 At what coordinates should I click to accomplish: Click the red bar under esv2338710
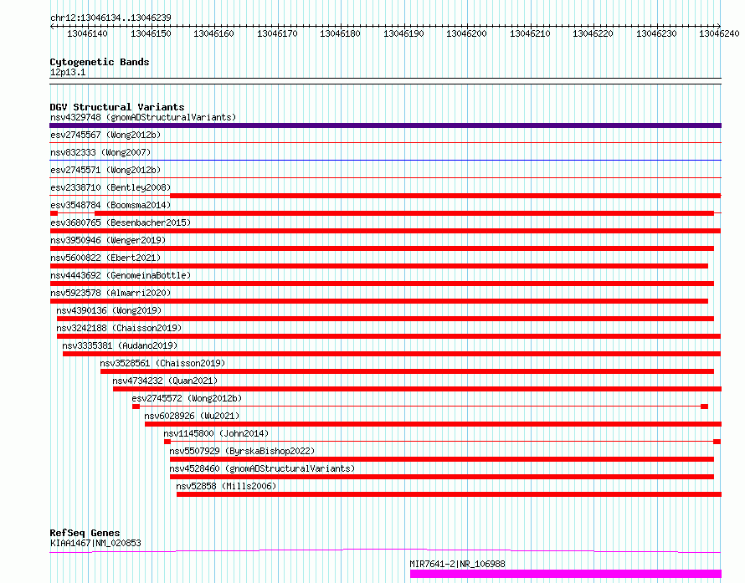tap(445, 196)
